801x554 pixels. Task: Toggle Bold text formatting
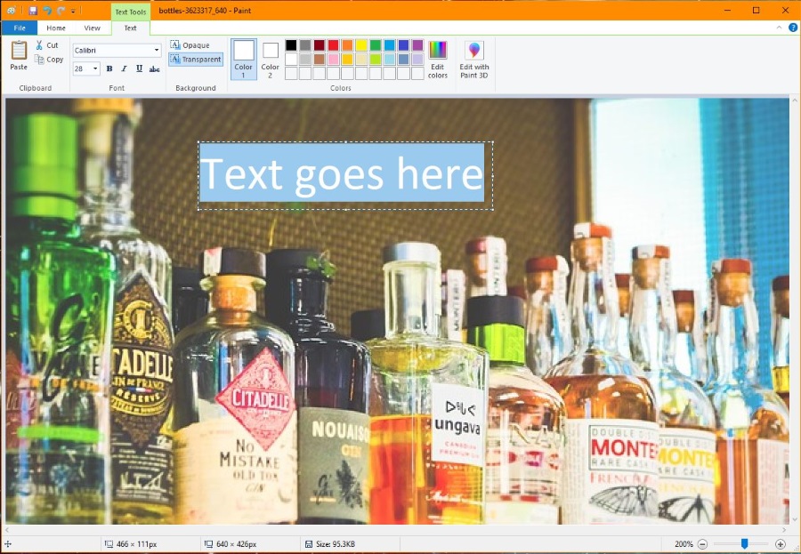pyautogui.click(x=109, y=68)
